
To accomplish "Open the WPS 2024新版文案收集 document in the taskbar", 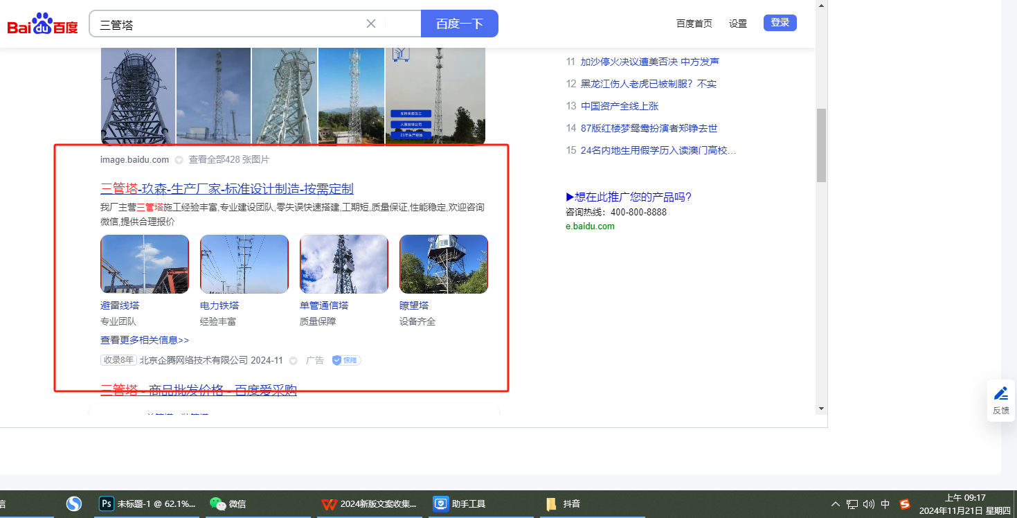I will [370, 504].
